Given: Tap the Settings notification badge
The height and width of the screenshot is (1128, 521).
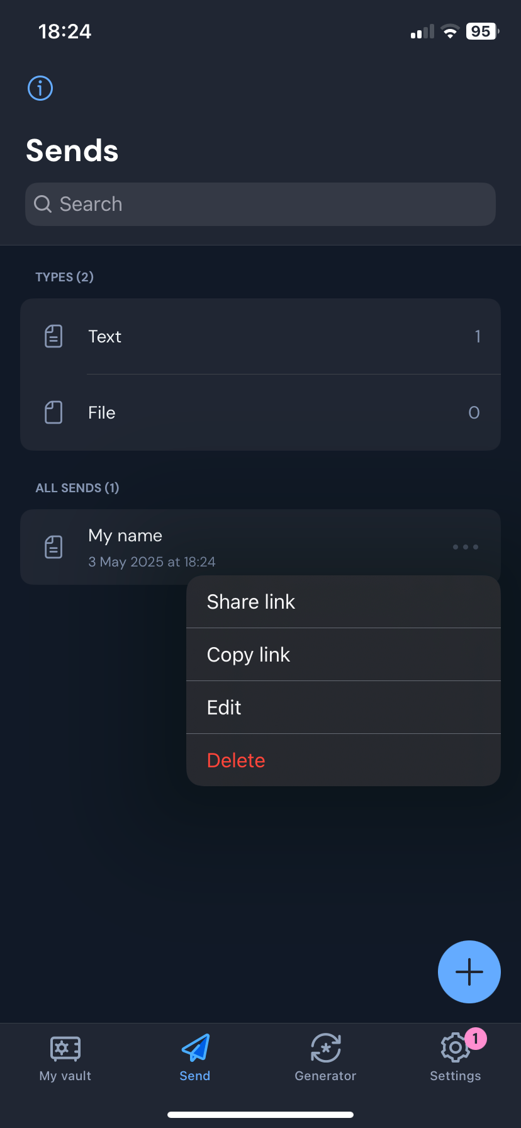Looking at the screenshot, I should pos(476,1038).
